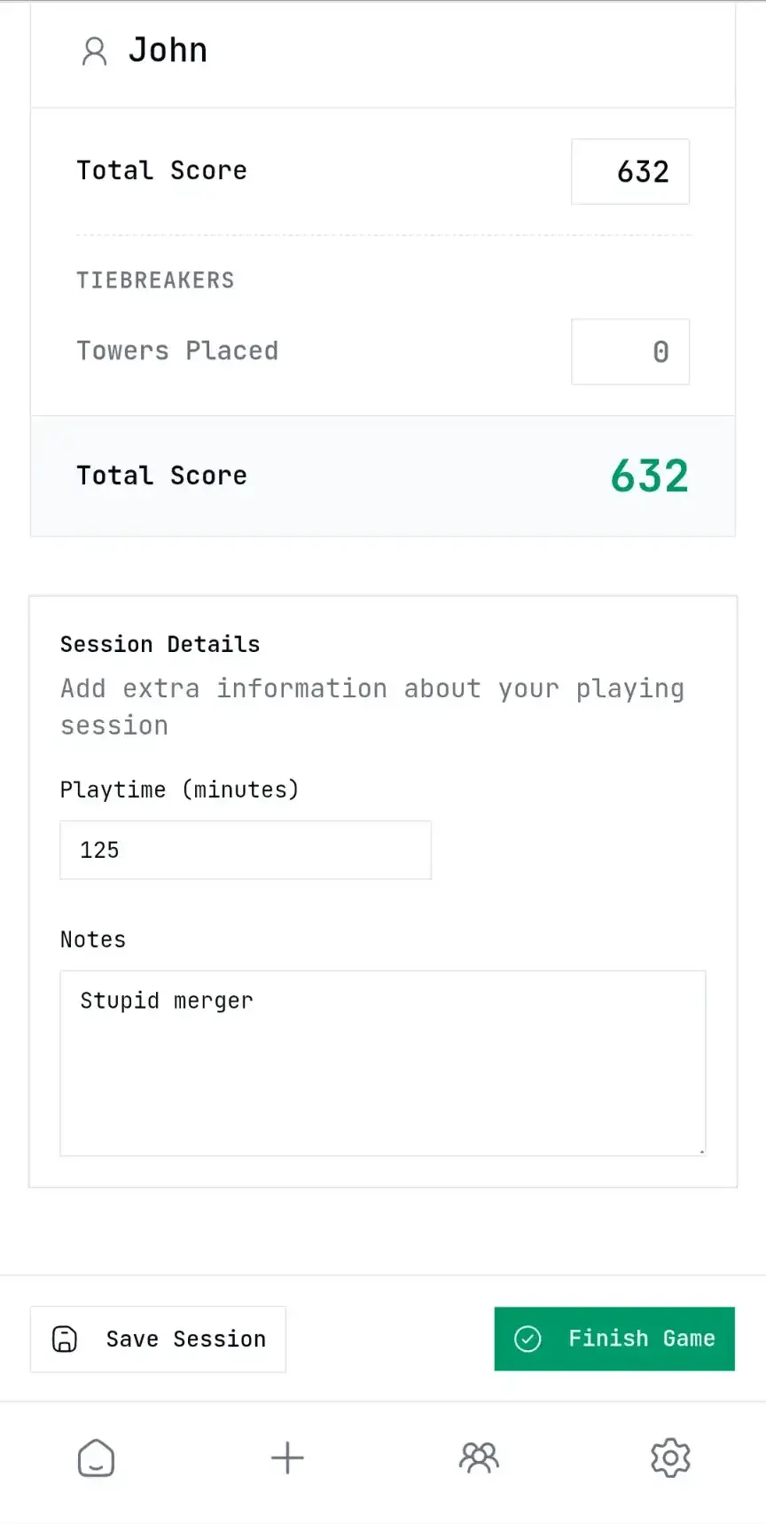Tap the Session Details heading
The height and width of the screenshot is (1524, 766).
pos(160,644)
